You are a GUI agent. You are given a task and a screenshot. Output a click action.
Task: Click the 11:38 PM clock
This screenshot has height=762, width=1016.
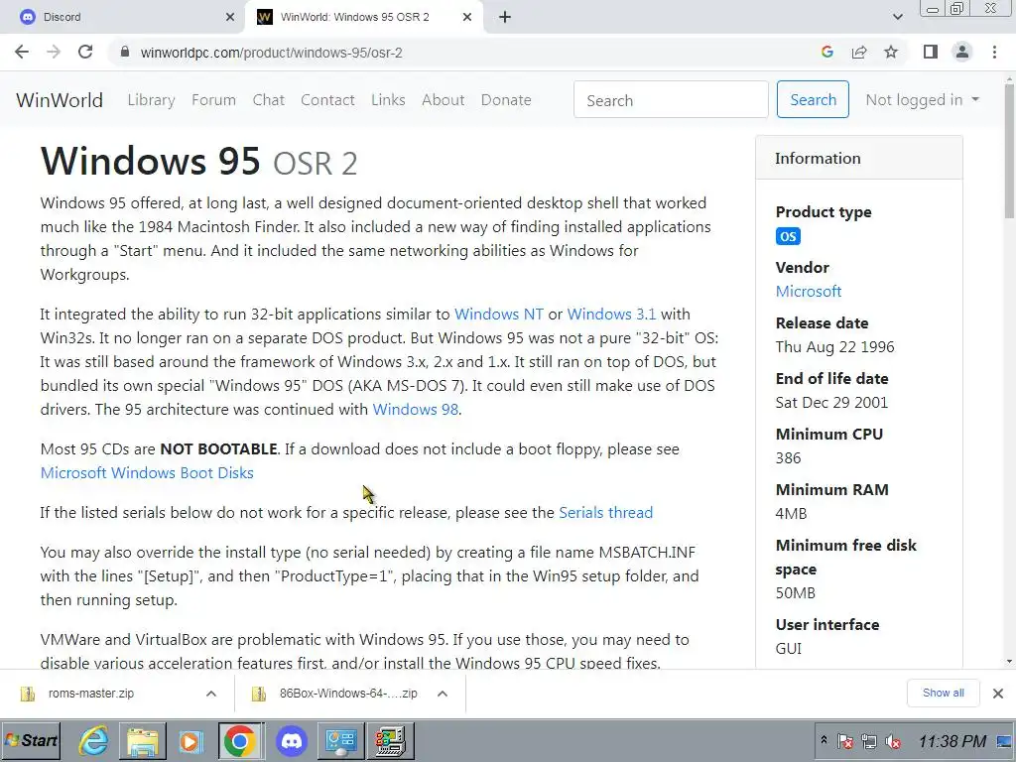(952, 741)
